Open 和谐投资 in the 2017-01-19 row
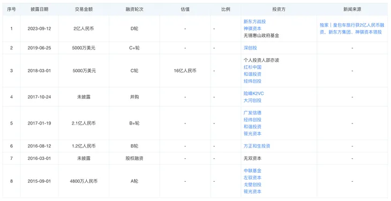This screenshot has width=391, height=201. click(252, 127)
